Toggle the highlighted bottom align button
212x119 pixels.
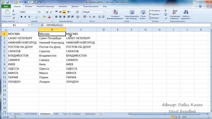(x=64, y=12)
